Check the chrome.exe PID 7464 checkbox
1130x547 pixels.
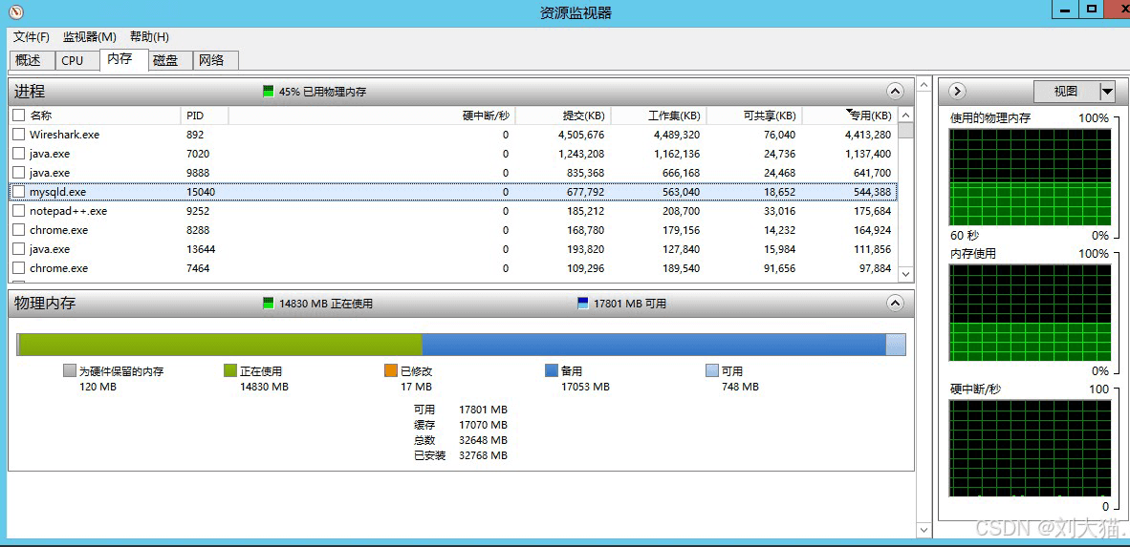[19, 267]
